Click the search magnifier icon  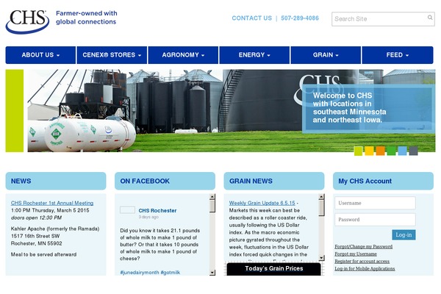(x=430, y=18)
